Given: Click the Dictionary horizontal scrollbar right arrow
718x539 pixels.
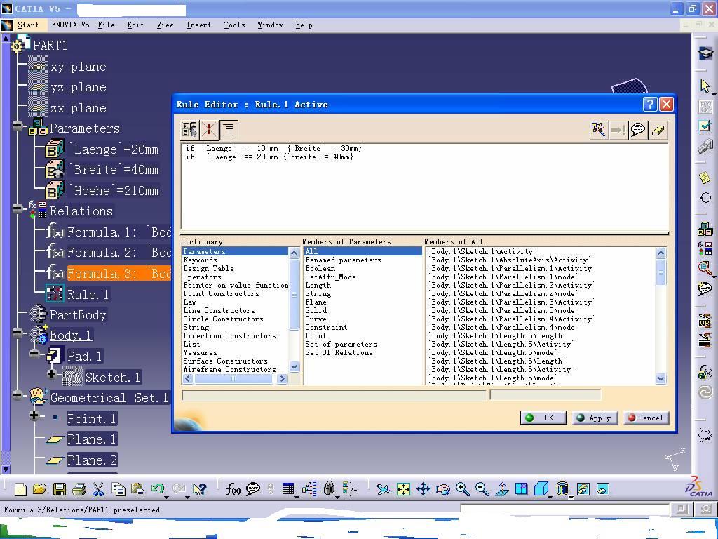Looking at the screenshot, I should click(x=282, y=378).
